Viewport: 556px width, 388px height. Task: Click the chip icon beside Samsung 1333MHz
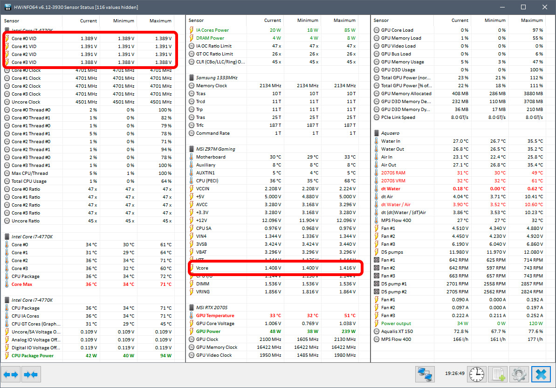click(192, 78)
